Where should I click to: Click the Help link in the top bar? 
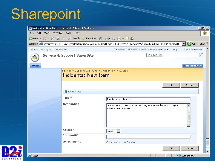tap(175, 49)
